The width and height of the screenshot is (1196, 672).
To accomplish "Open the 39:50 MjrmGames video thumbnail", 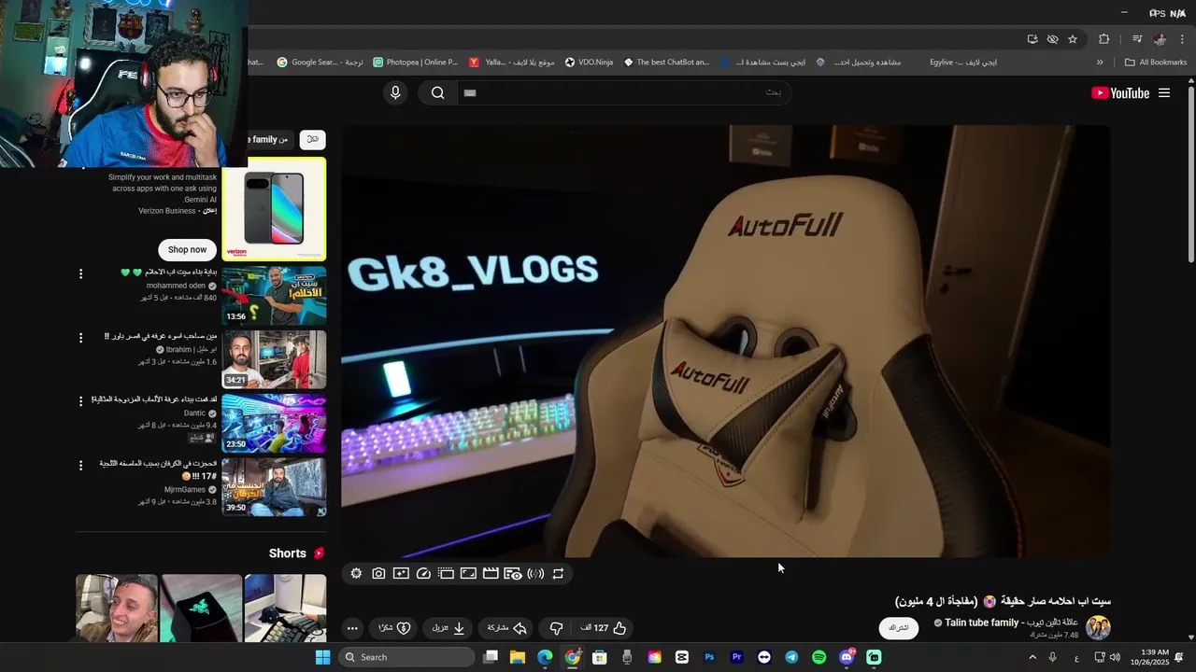I will [274, 486].
